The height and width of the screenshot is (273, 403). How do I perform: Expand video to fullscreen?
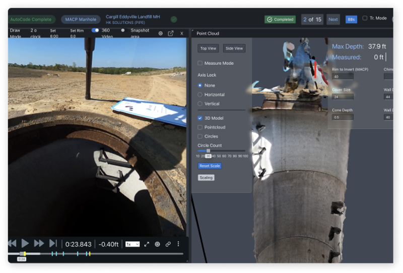click(x=147, y=244)
